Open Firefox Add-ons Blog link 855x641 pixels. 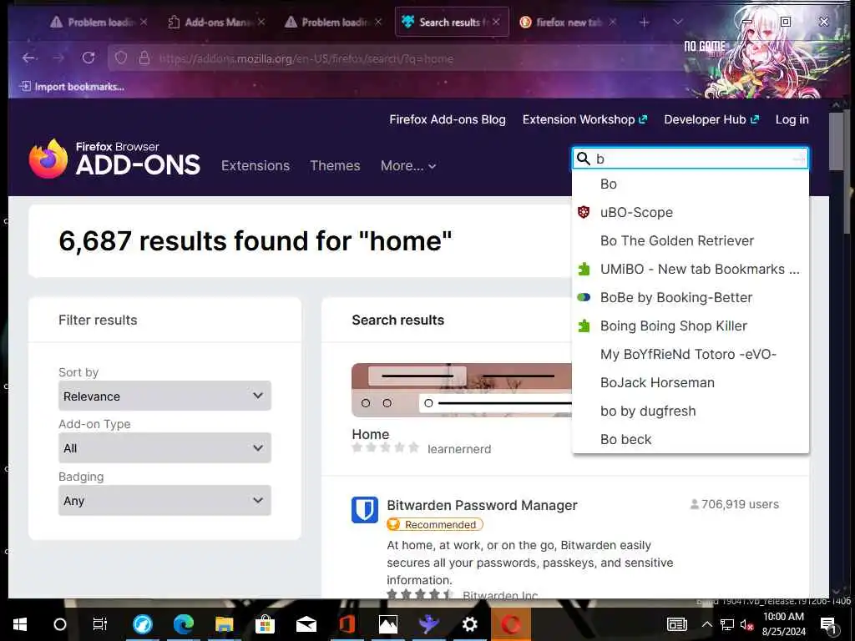(x=448, y=119)
